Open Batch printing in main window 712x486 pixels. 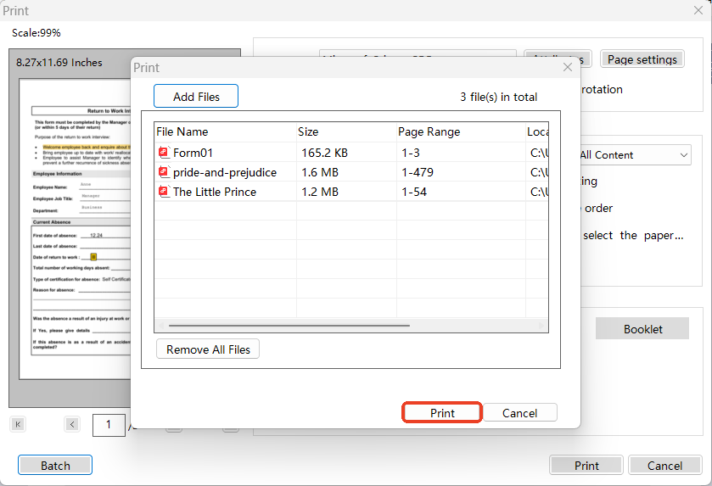pos(55,465)
